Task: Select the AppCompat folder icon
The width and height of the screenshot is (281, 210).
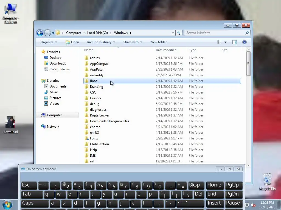Action: (86, 63)
